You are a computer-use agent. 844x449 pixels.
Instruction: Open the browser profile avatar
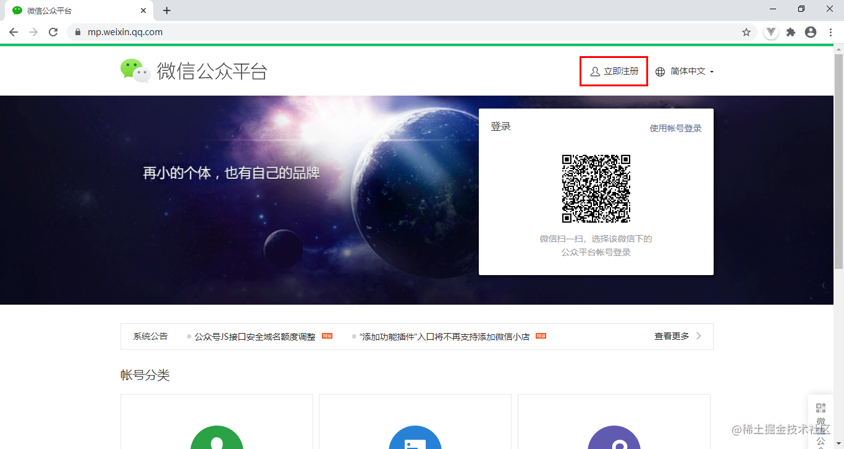coord(810,31)
